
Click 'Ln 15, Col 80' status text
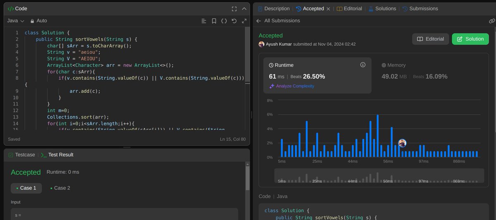[233, 139]
